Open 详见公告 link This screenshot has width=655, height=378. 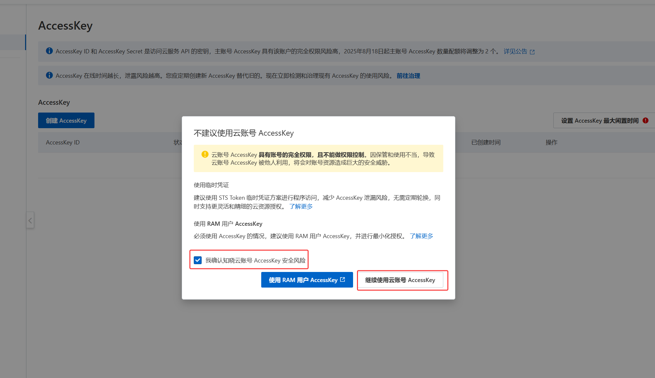point(515,51)
